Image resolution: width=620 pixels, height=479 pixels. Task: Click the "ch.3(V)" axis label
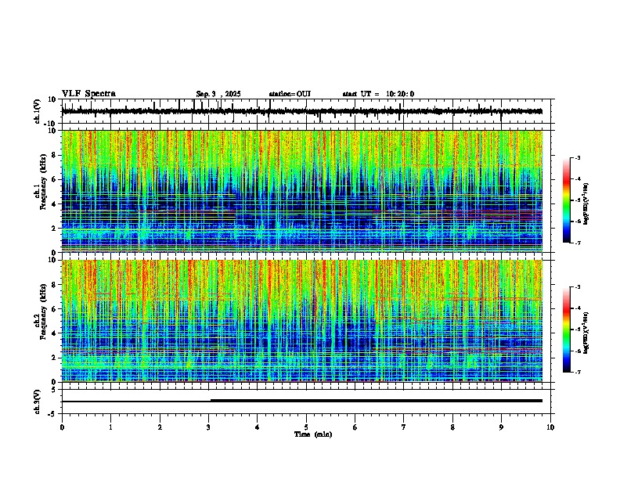tap(38, 402)
